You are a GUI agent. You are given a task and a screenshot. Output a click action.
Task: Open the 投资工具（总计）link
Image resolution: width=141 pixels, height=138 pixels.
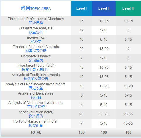[x=35, y=70]
